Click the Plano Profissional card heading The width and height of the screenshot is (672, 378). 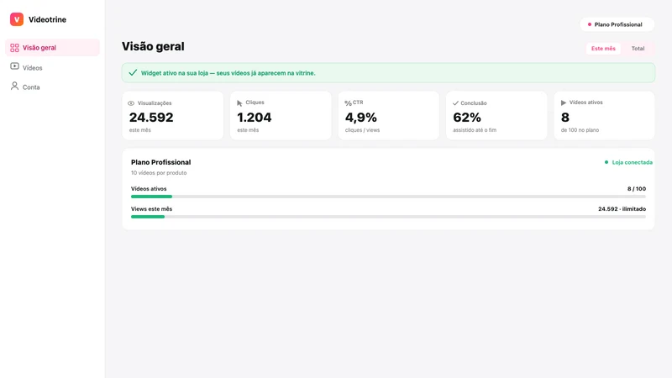tap(160, 162)
